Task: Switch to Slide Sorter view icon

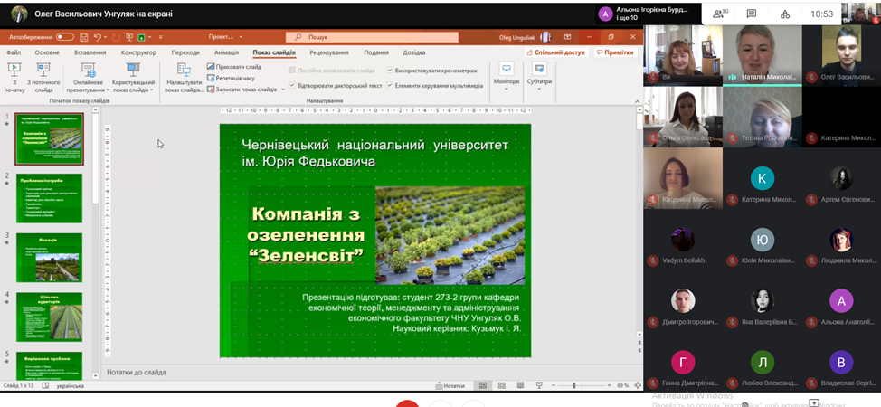Action: click(502, 386)
